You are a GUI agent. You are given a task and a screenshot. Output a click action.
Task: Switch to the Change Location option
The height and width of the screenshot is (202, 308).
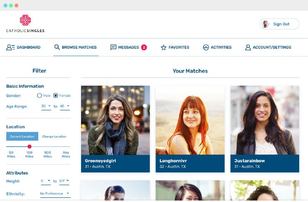[x=54, y=136]
